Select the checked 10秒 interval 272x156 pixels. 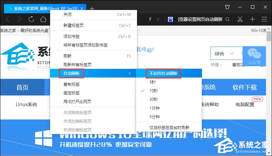point(169,90)
